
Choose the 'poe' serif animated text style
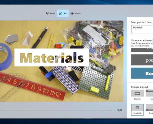click(142, 60)
